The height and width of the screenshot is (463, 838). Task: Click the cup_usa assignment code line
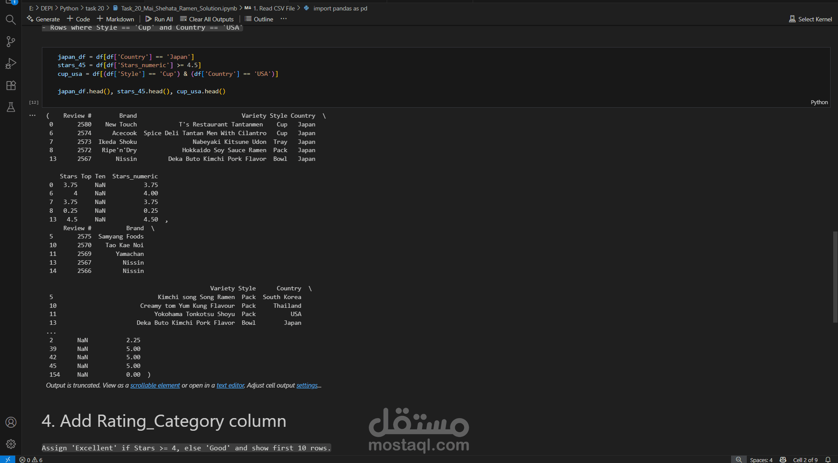coord(168,74)
